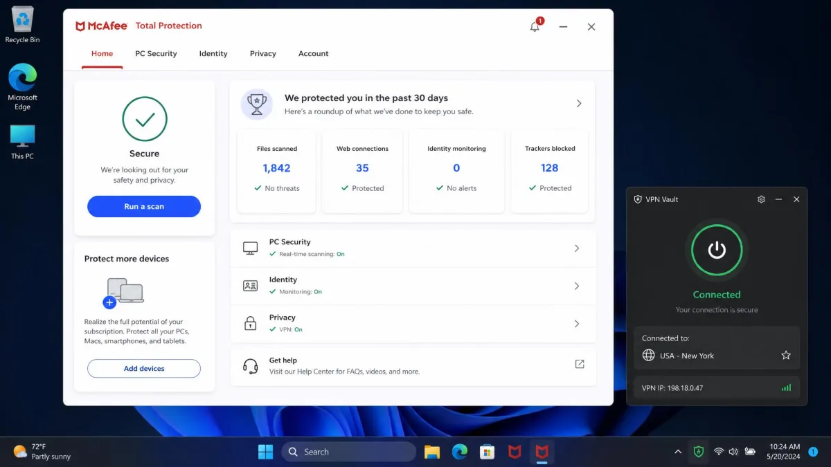This screenshot has width=831, height=467.
Task: Show hidden system tray icons
Action: [x=678, y=452]
